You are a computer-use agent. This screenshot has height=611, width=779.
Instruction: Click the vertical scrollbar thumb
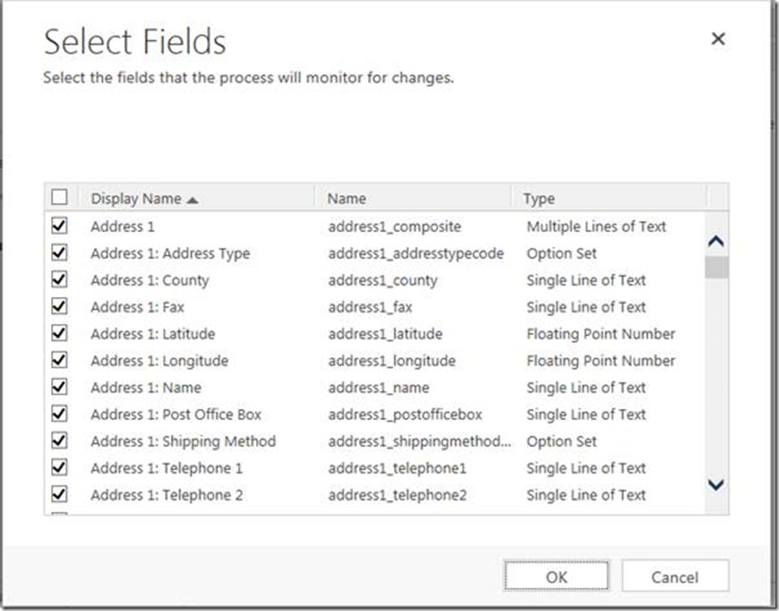715,267
